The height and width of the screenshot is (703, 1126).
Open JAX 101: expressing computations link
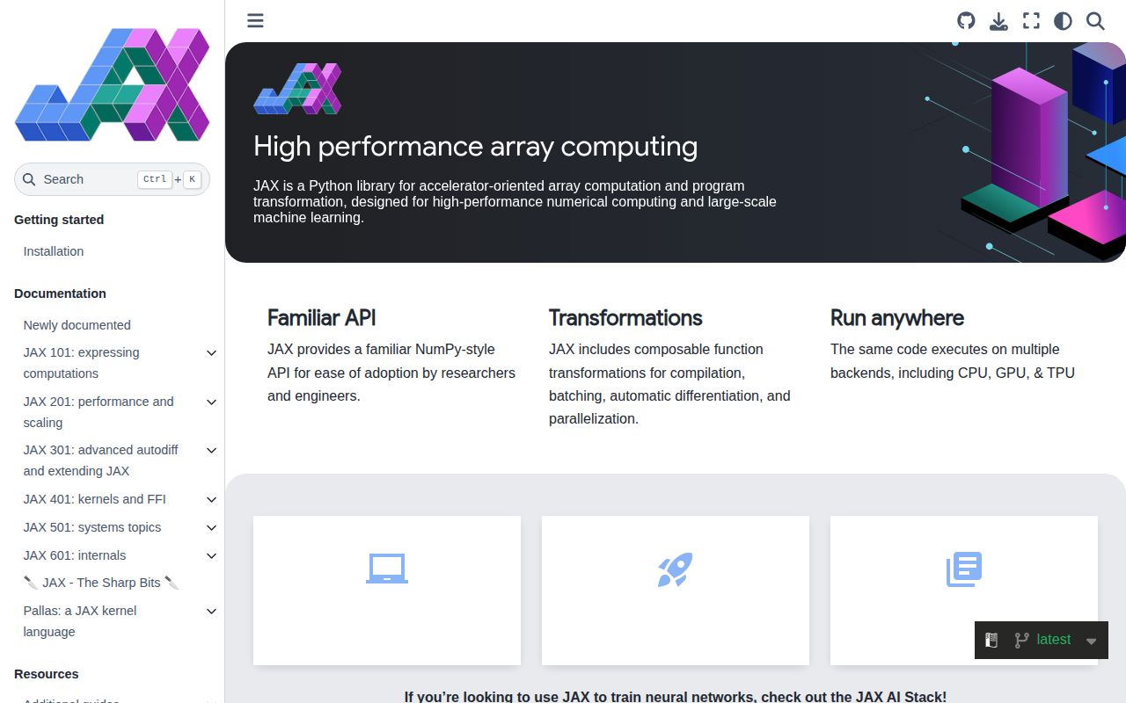pos(81,363)
